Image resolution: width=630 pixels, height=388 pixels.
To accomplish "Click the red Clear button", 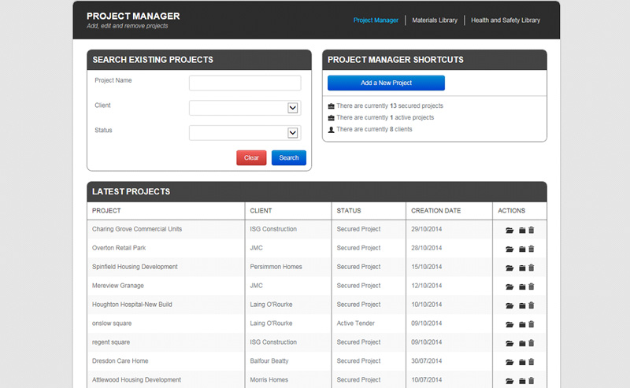I will (251, 158).
